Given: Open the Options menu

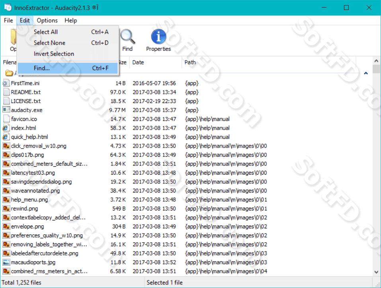Looking at the screenshot, I should click(x=47, y=20).
